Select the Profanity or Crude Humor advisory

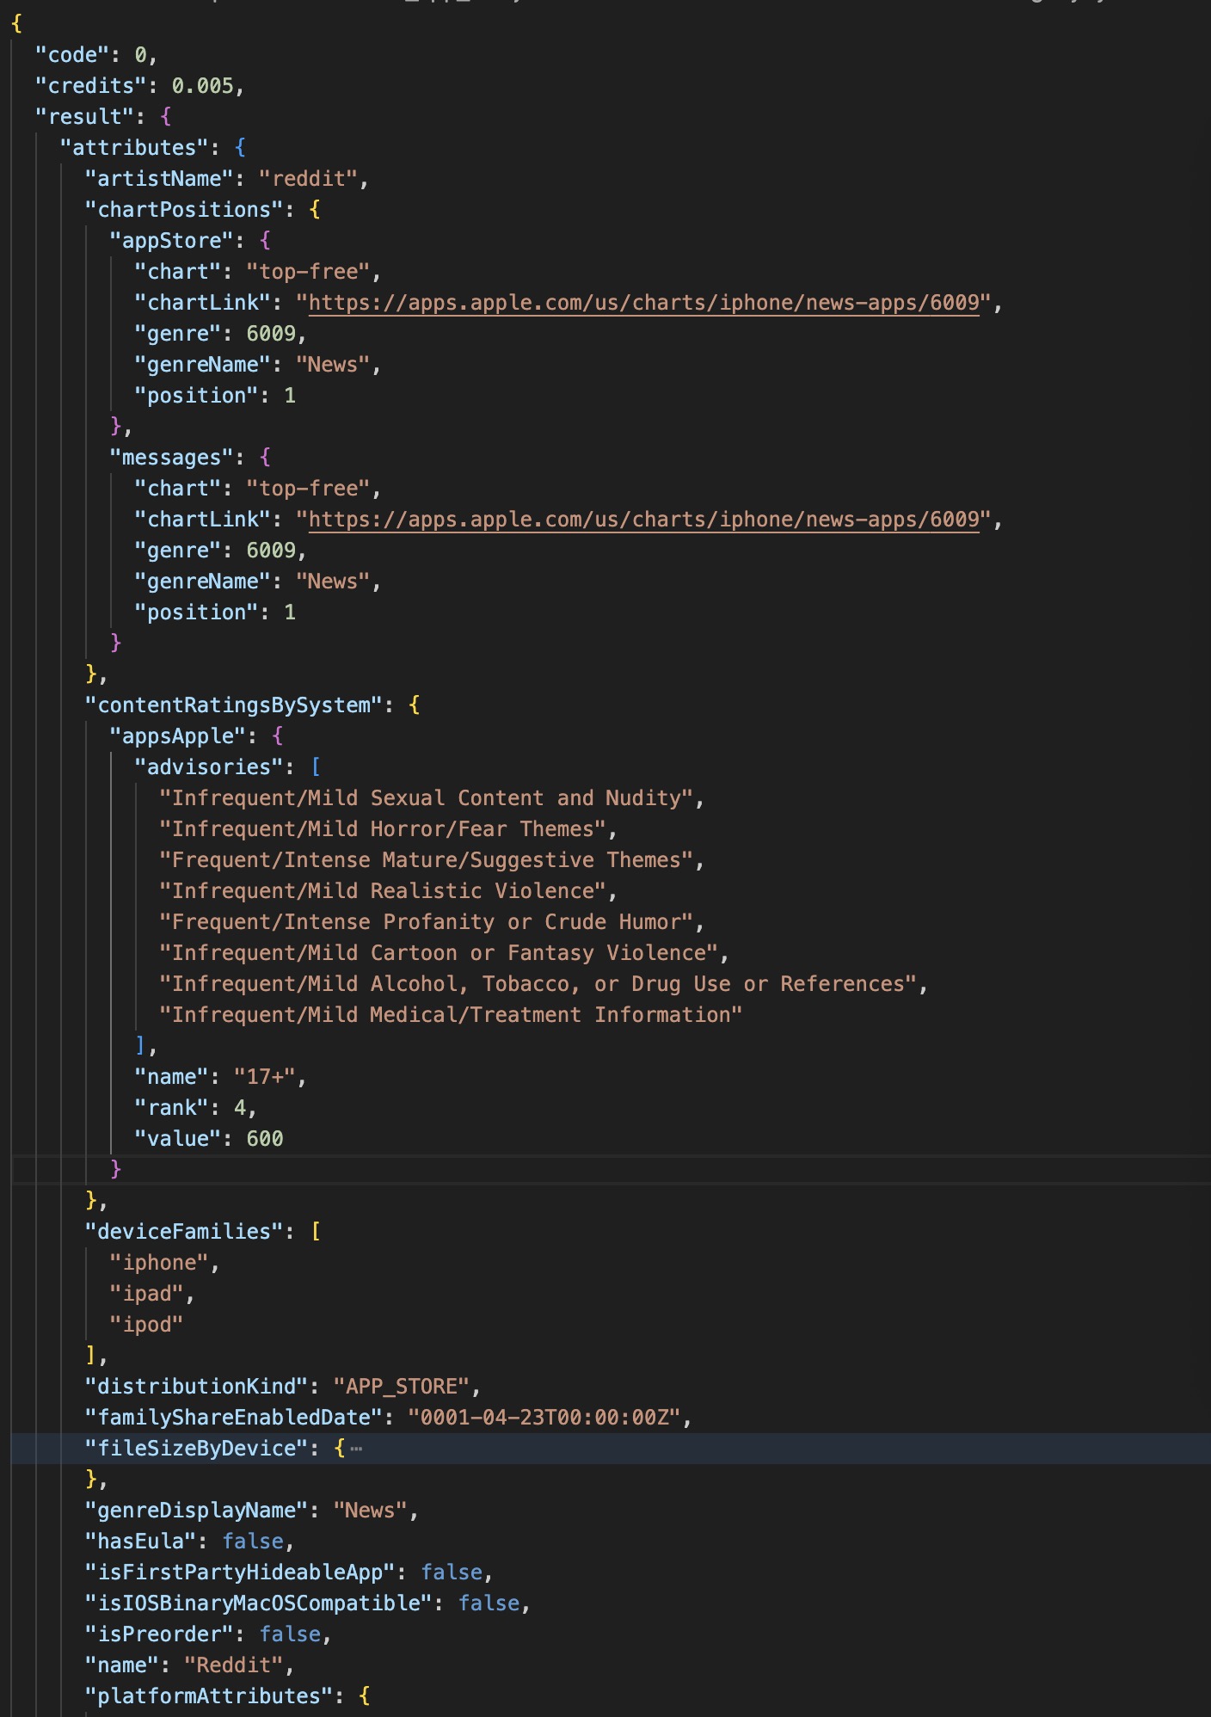tap(427, 922)
